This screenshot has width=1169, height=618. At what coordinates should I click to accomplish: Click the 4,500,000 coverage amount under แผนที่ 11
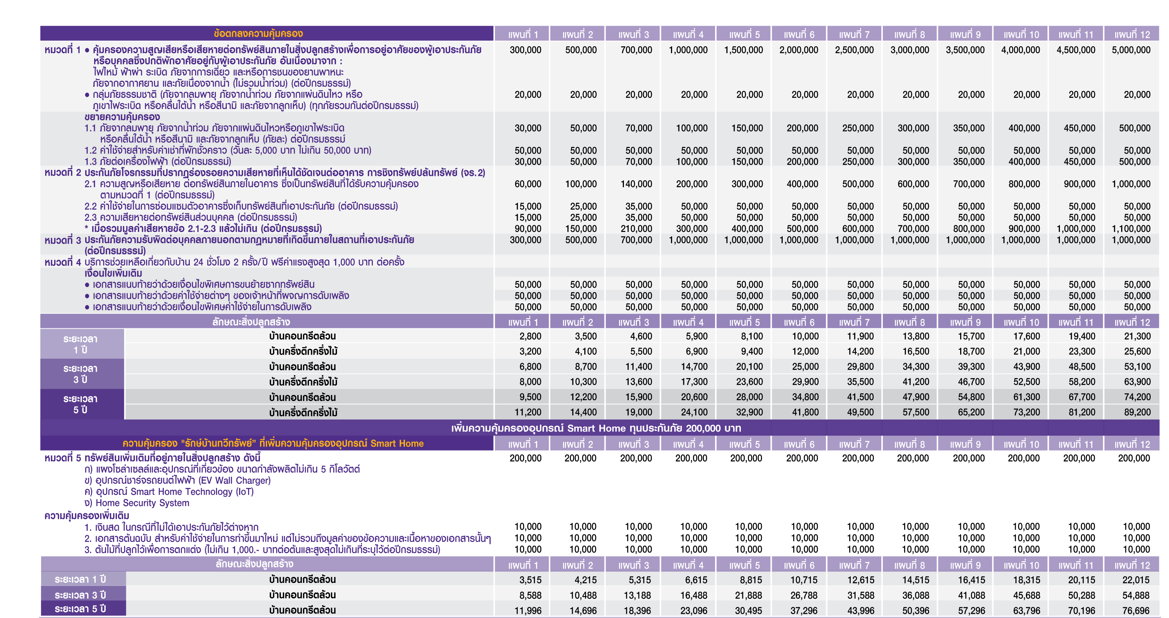coord(1076,50)
